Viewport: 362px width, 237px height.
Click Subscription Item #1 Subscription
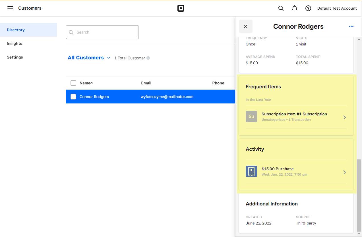294,114
